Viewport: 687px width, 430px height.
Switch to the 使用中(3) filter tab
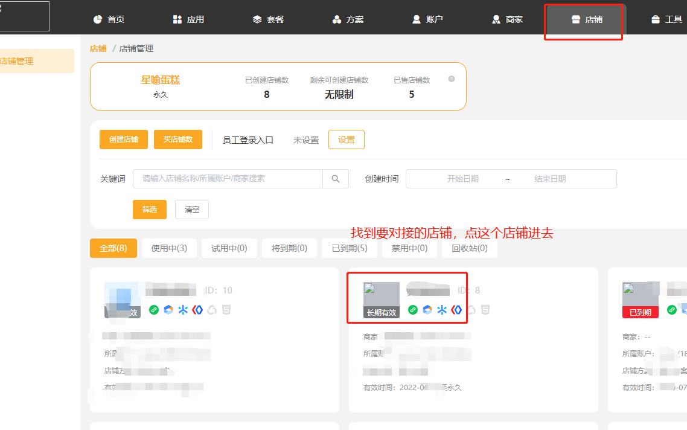point(169,248)
